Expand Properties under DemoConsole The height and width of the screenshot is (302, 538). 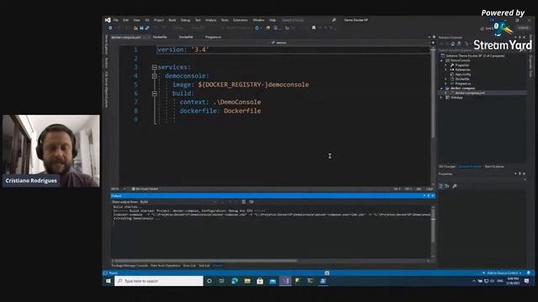pos(446,65)
